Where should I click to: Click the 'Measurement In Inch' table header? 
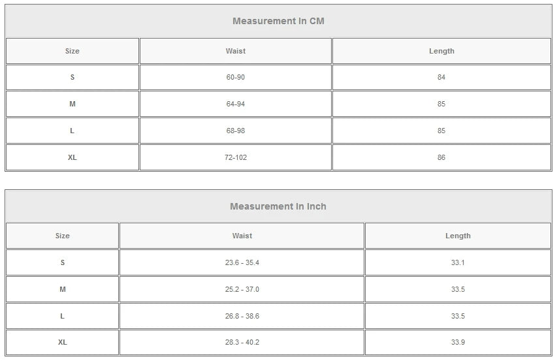click(278, 206)
